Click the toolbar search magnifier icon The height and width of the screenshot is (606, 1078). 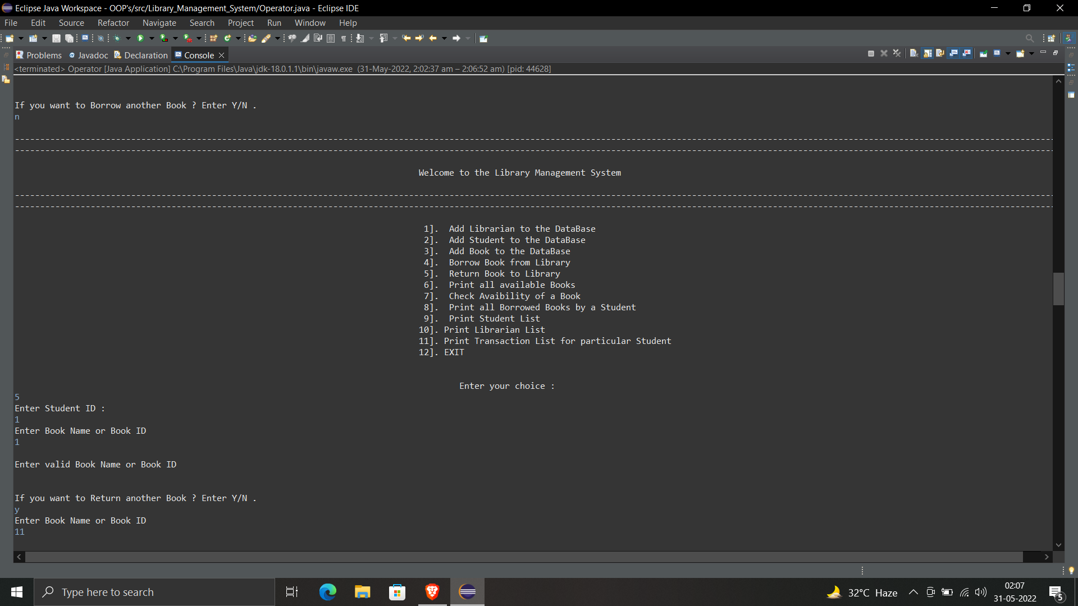coord(1029,38)
